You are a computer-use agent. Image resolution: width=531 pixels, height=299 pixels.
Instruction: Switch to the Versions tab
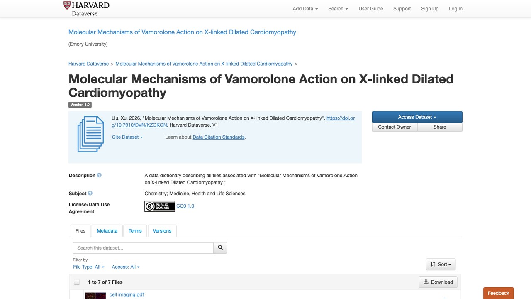[x=162, y=231]
